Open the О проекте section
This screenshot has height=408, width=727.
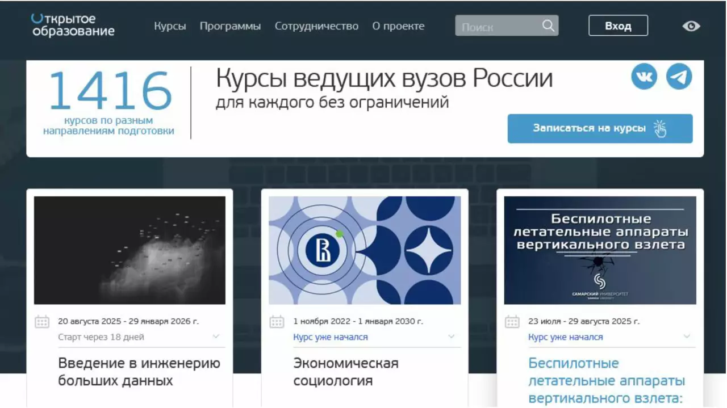[x=398, y=26]
